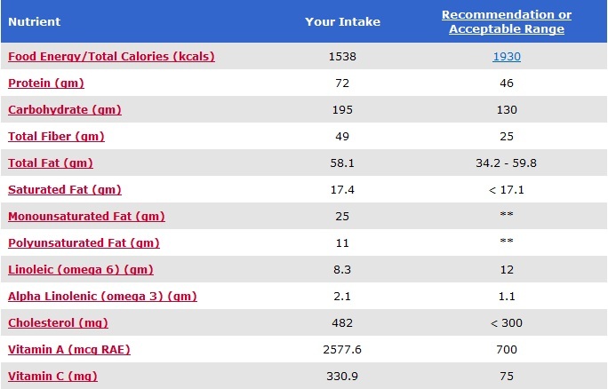Open the Monounsaturated Fat (gm) link
This screenshot has height=389, width=608.
click(86, 217)
